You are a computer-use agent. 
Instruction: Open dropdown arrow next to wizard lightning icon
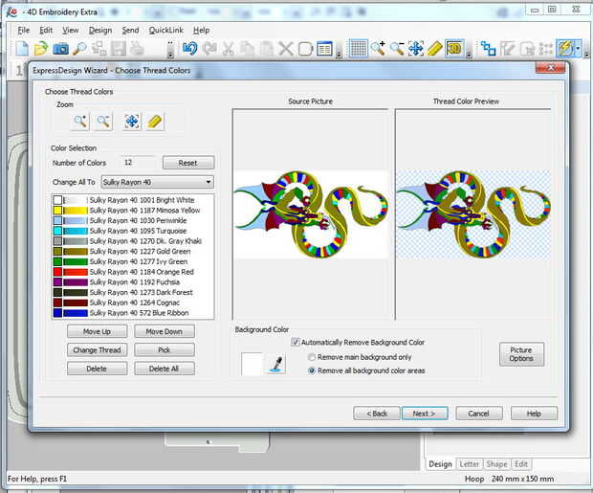tap(578, 49)
